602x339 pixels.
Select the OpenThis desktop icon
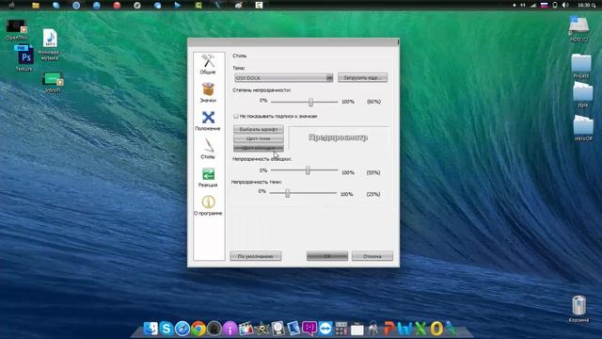coord(17,29)
